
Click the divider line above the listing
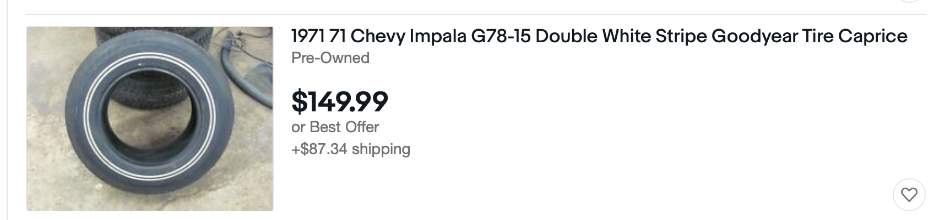(x=469, y=14)
